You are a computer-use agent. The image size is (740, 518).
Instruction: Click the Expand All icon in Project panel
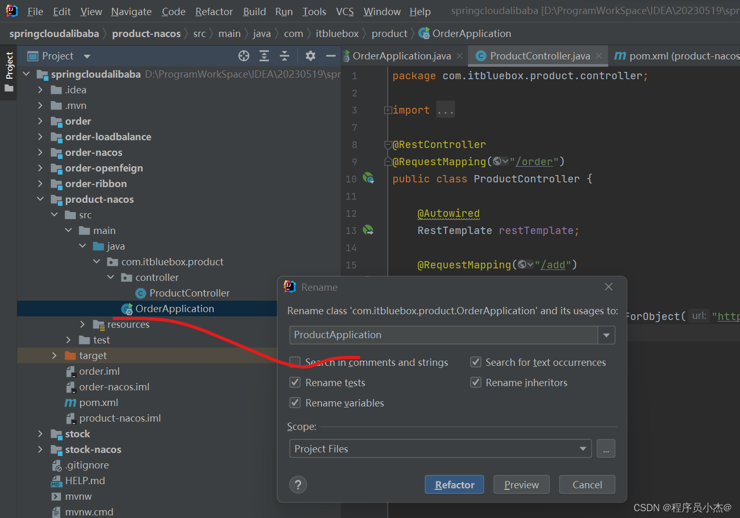coord(264,56)
